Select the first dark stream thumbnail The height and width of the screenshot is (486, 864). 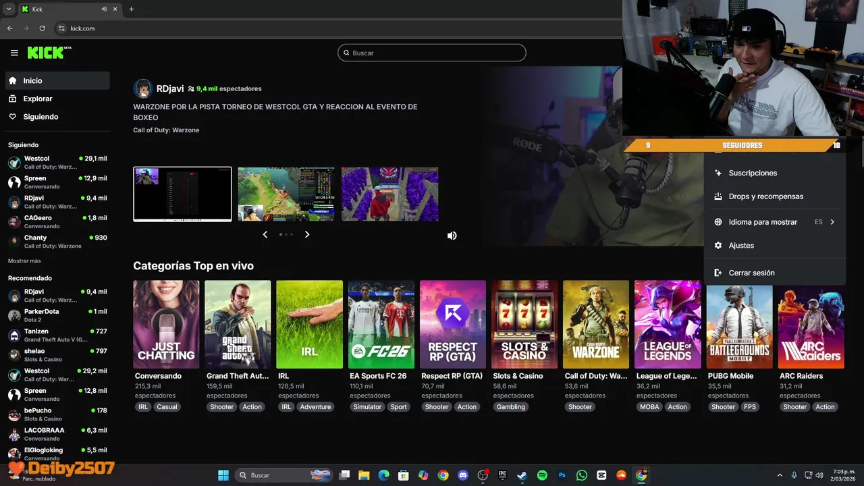tap(182, 194)
